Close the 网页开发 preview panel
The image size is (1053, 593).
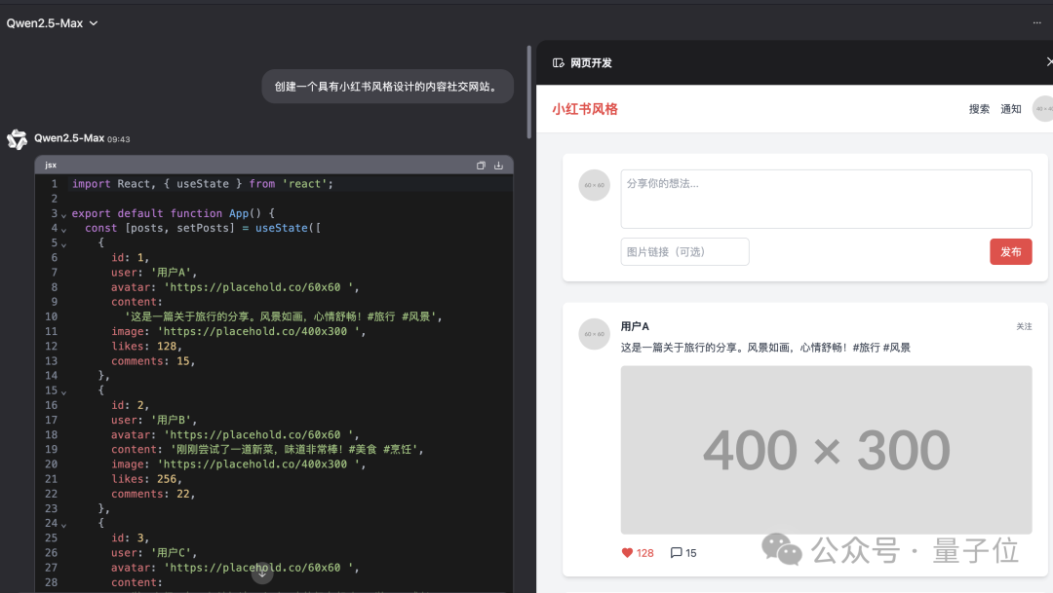point(1048,62)
